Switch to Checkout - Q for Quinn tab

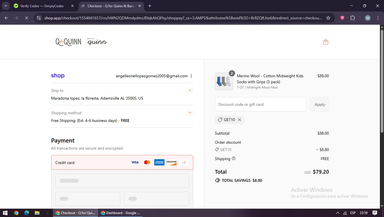point(111,6)
